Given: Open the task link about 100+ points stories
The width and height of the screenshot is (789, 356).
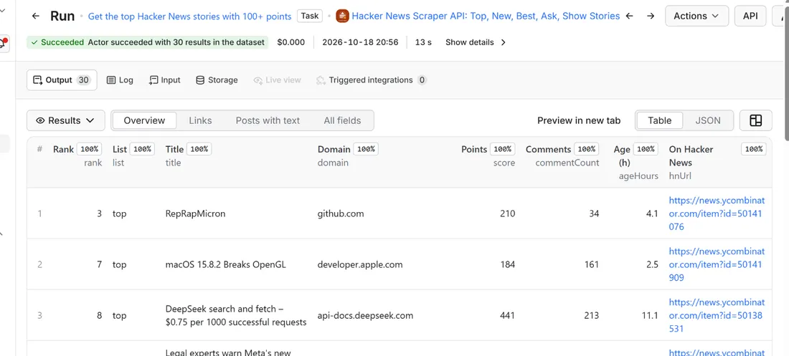Looking at the screenshot, I should [x=189, y=16].
